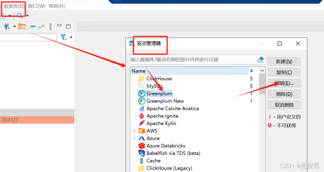The image size is (324, 172).
Task: Click the Apache Kylin feather icon
Action: [141, 123]
